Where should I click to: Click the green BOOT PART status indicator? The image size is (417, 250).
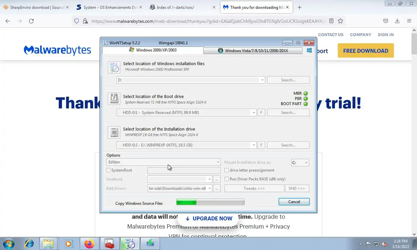306,104
